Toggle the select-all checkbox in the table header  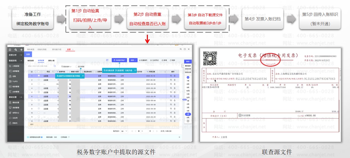click(39, 72)
